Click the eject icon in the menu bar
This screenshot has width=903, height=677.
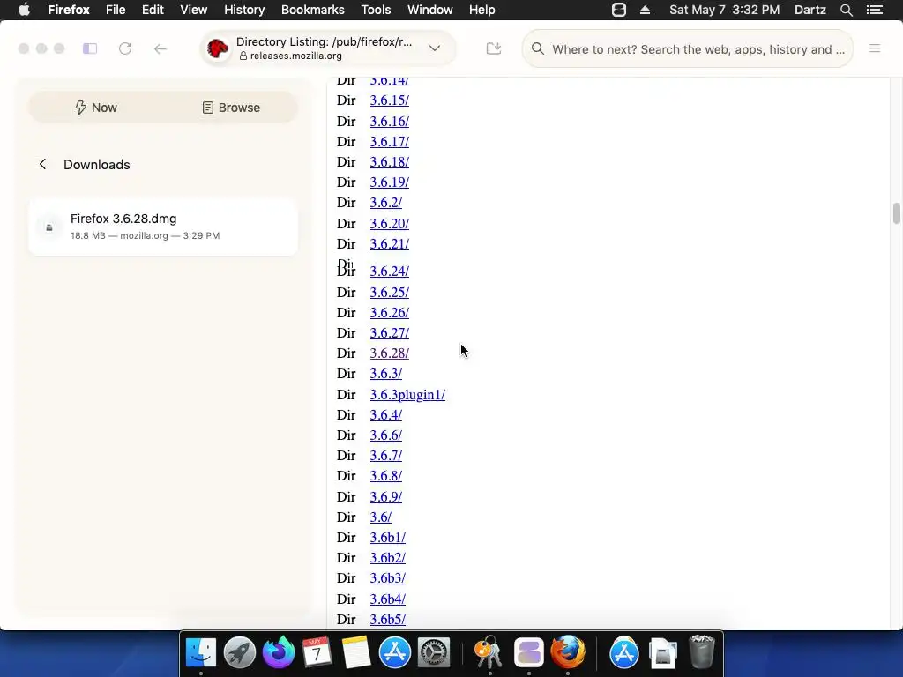(645, 10)
